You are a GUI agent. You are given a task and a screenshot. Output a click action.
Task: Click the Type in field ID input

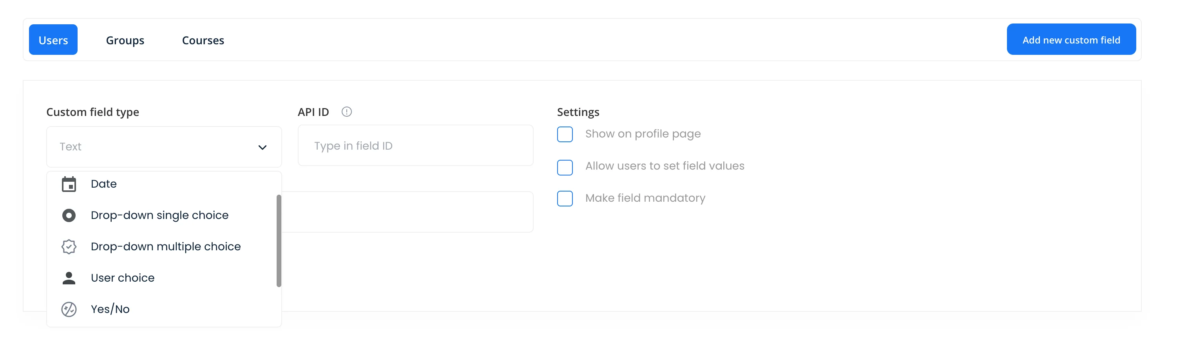(415, 146)
